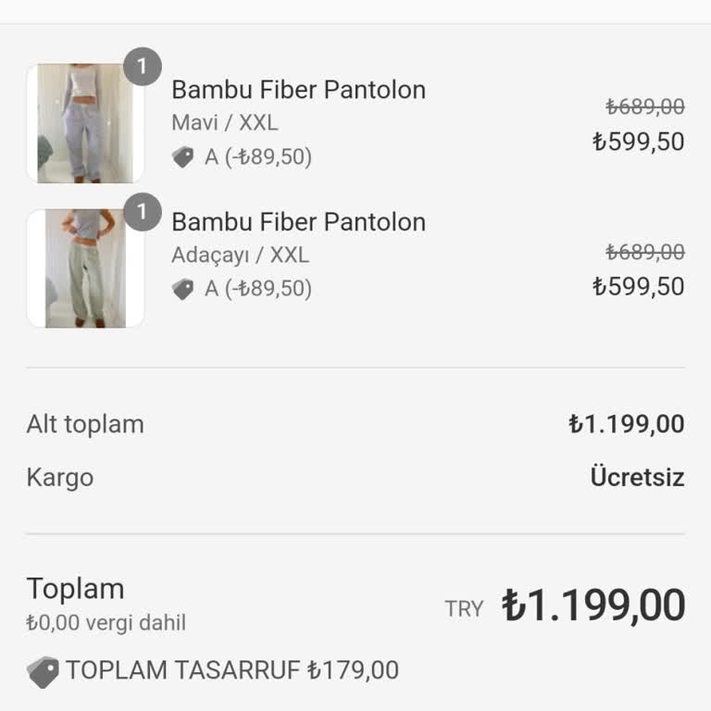Click discount tag icon under Adaçayı item
Screen dimensions: 711x711
tap(183, 290)
